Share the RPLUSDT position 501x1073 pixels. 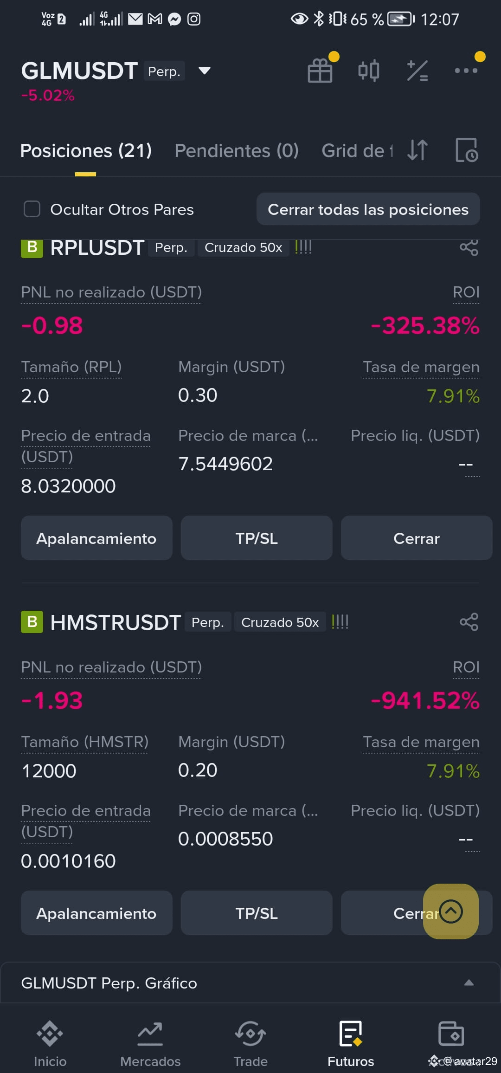[x=469, y=247]
